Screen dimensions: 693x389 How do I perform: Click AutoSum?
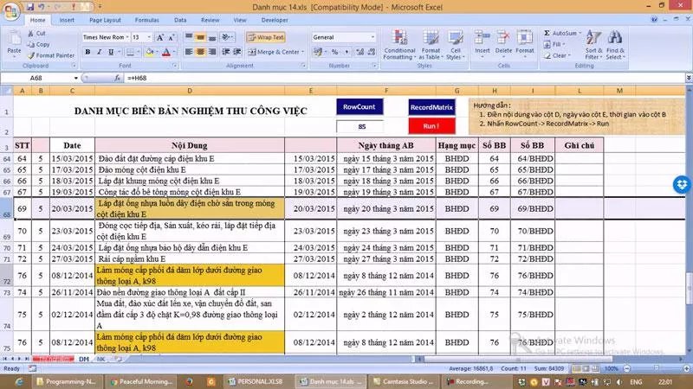click(x=560, y=33)
